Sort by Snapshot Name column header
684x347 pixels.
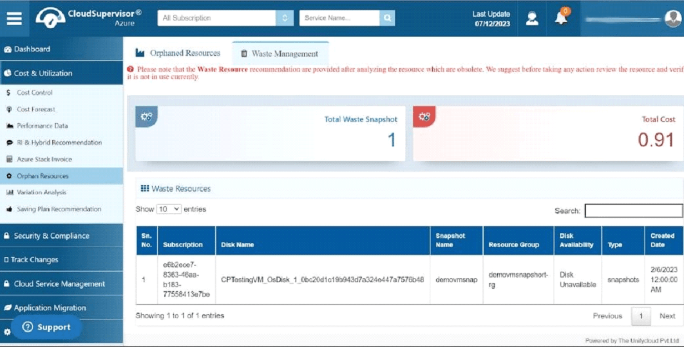457,241
